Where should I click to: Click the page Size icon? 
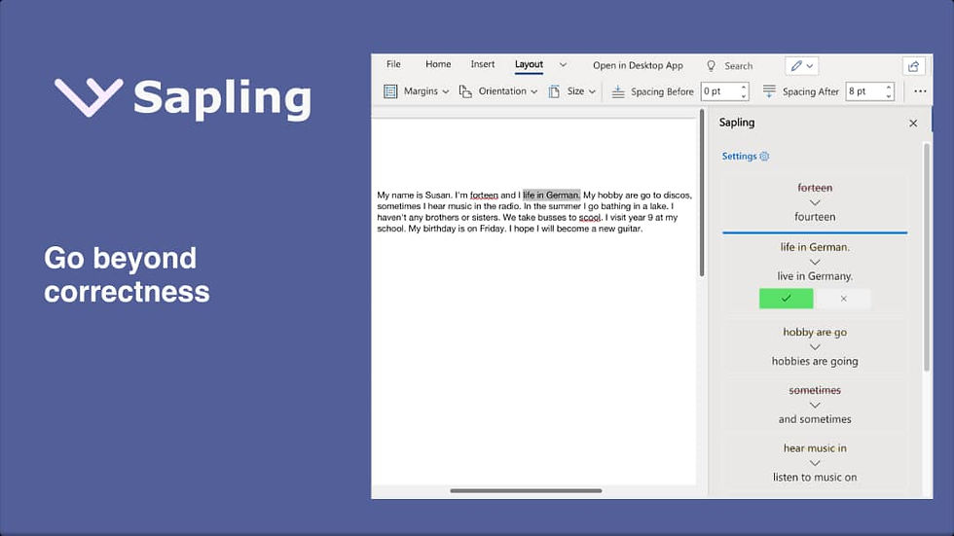point(554,91)
